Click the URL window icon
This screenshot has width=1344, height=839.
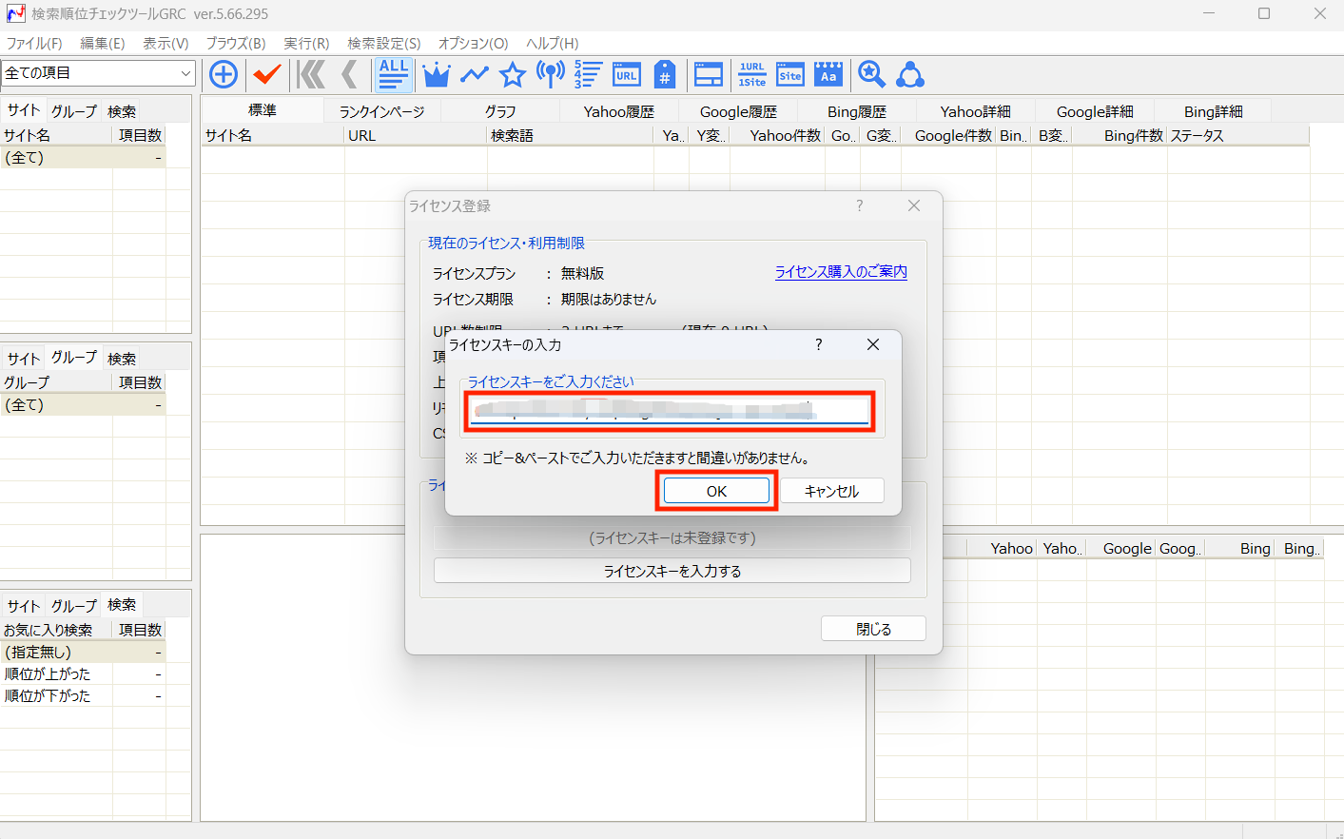point(626,74)
